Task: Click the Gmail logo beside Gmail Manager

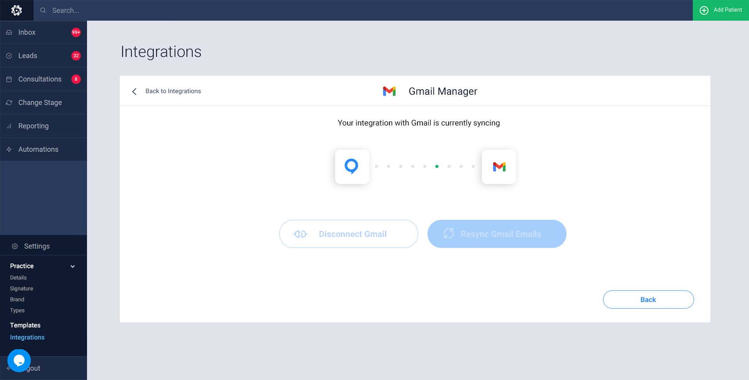Action: click(x=389, y=91)
